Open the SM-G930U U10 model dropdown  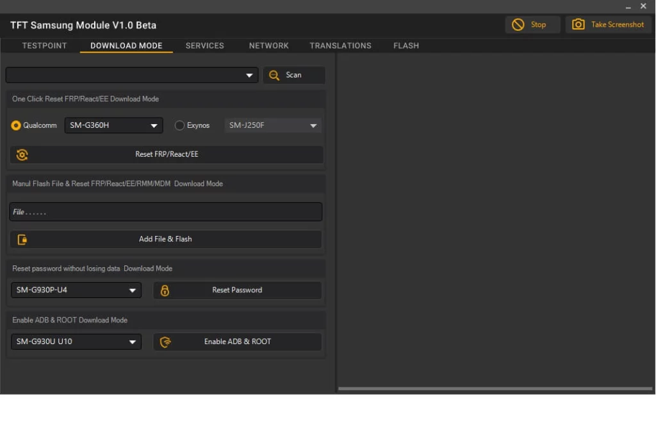click(x=76, y=342)
